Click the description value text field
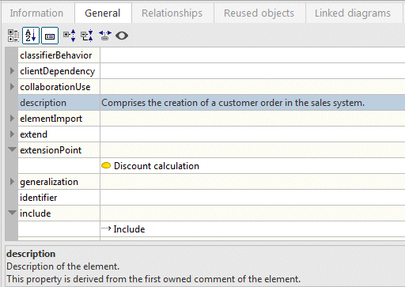Screen dimensions: 405x287 point(252,103)
